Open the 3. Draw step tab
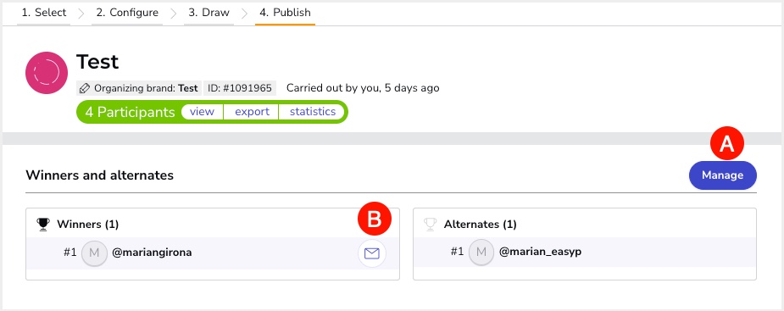 (209, 13)
